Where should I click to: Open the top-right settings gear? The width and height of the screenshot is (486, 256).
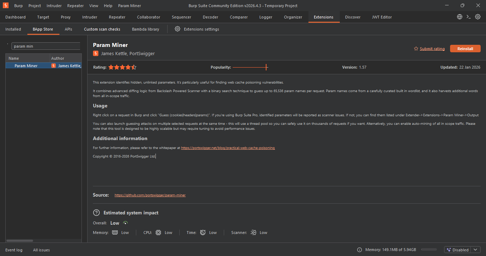[478, 17]
